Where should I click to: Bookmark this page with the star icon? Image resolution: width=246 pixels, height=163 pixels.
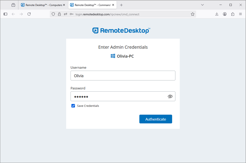[193, 14]
